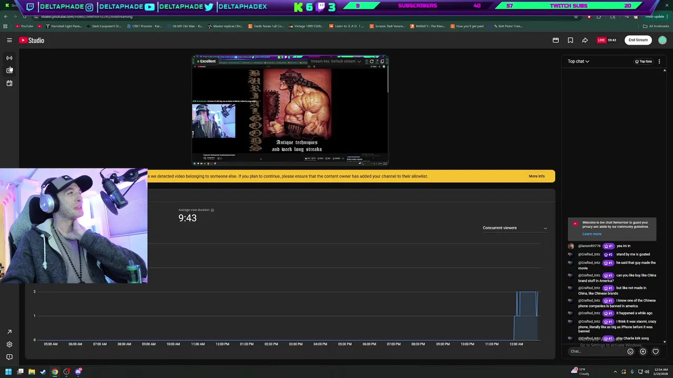
Task: Click More info on the yellow warning banner
Action: (x=537, y=176)
